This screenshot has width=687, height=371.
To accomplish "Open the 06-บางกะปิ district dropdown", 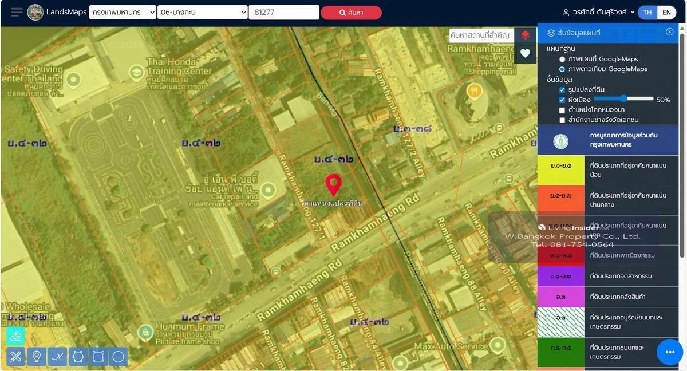I will click(203, 12).
